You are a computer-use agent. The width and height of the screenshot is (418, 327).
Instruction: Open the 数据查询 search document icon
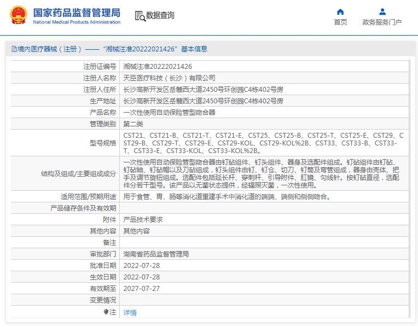140,16
